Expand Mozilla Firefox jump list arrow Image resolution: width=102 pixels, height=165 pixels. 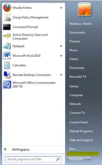[61, 8]
